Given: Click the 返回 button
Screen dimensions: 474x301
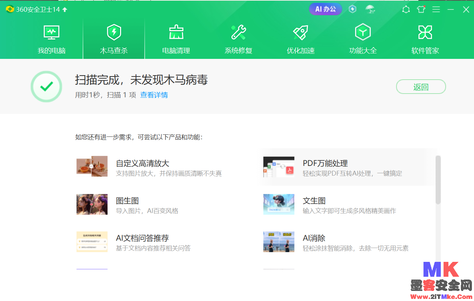Looking at the screenshot, I should (x=421, y=87).
